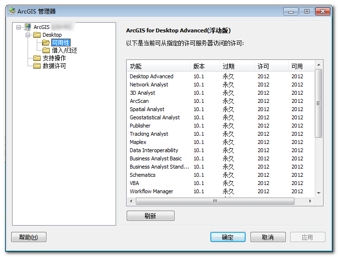The image size is (338, 257).
Task: Select the Maplex row
Action: [220, 142]
